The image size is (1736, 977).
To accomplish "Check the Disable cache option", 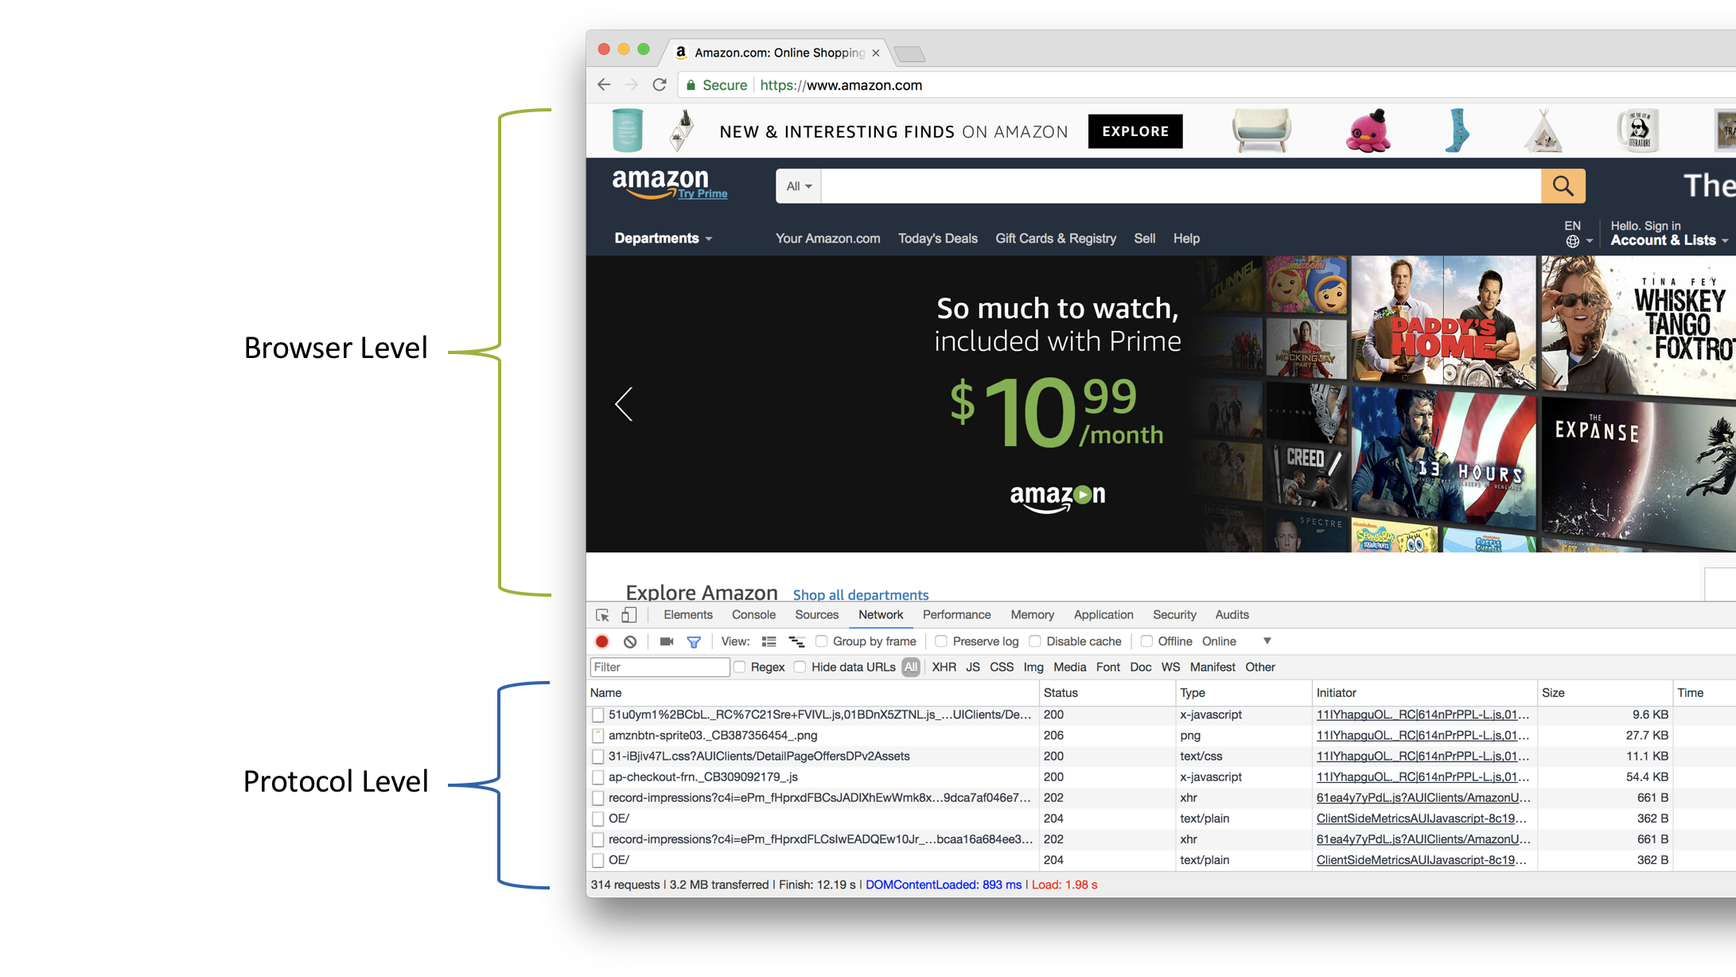I will pyautogui.click(x=1035, y=641).
